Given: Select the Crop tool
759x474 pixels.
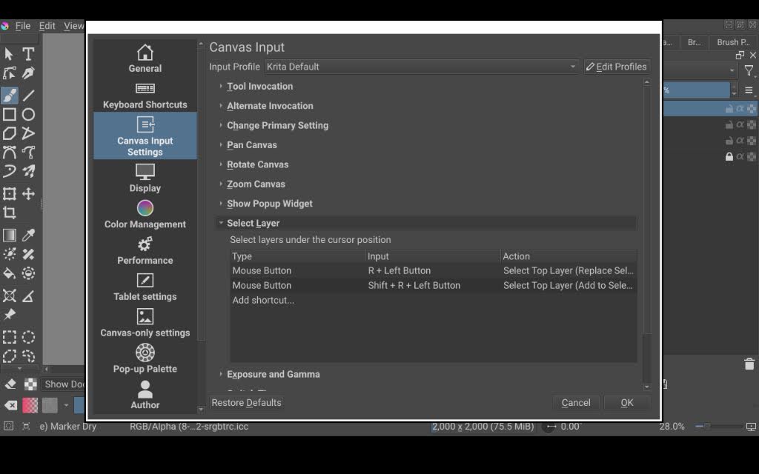Looking at the screenshot, I should click(9, 213).
